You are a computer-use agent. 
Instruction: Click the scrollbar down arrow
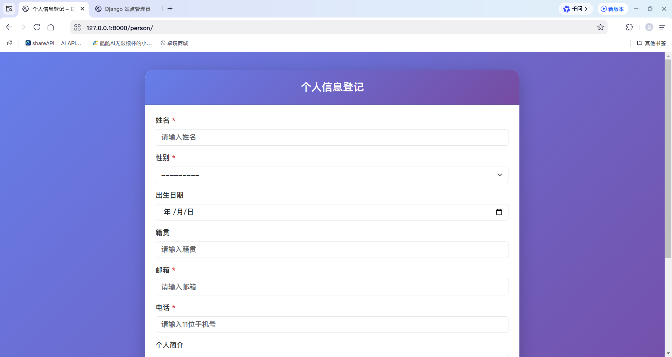[668, 353]
